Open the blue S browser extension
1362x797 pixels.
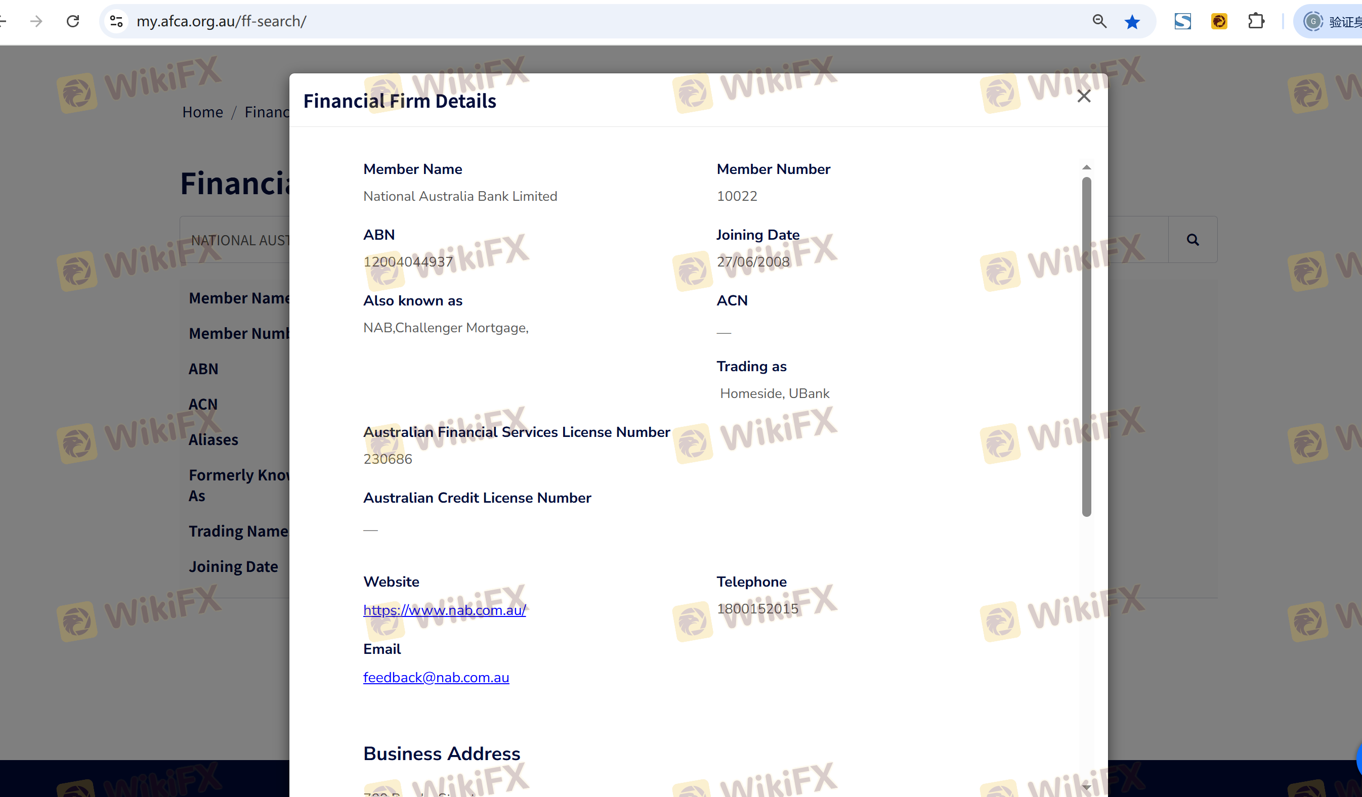[x=1182, y=22]
